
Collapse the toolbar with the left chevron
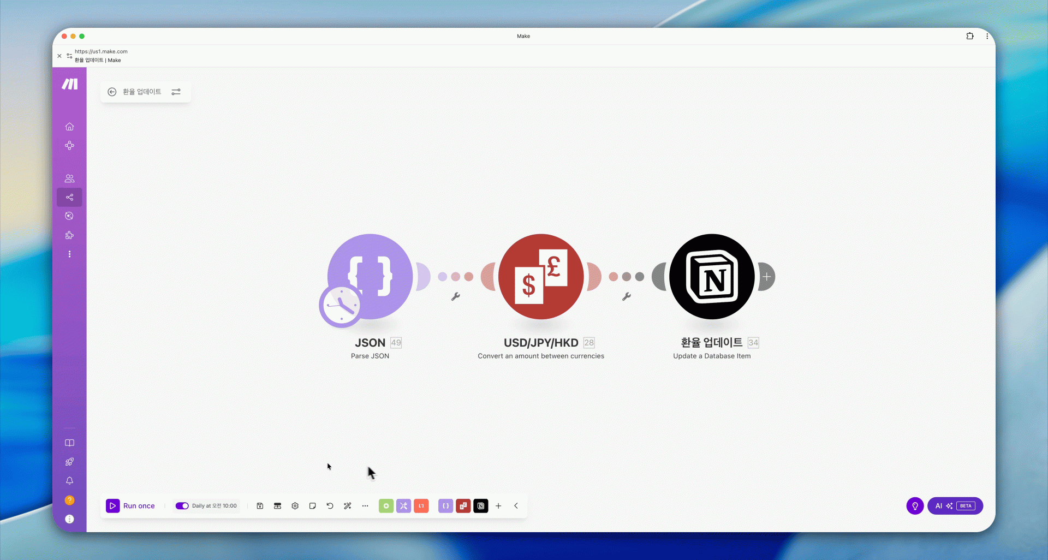pyautogui.click(x=516, y=506)
